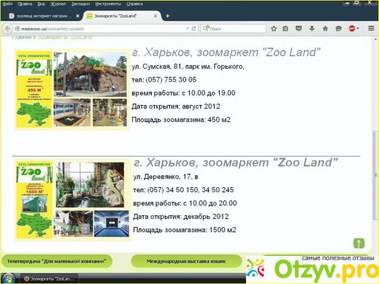379x284 pixels.
Task: Open the hamburger menu button
Action: [x=371, y=28]
